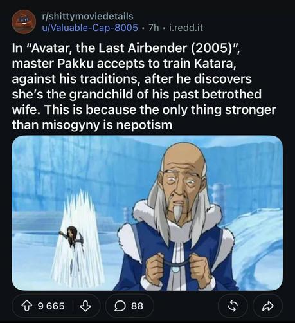Viewport: 295px width, 323px height.
Task: Open the u/Valuable-Cap-8005 profile
Action: [90, 28]
